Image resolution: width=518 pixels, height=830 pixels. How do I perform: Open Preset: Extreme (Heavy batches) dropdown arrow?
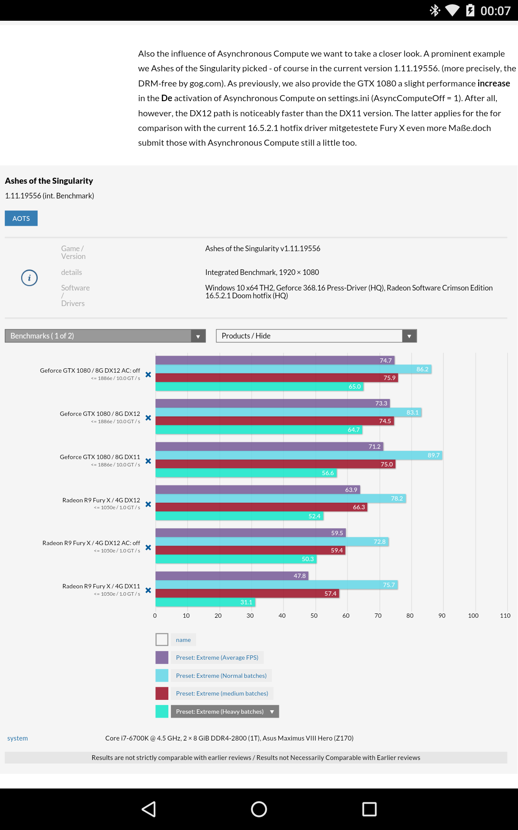[x=272, y=712]
